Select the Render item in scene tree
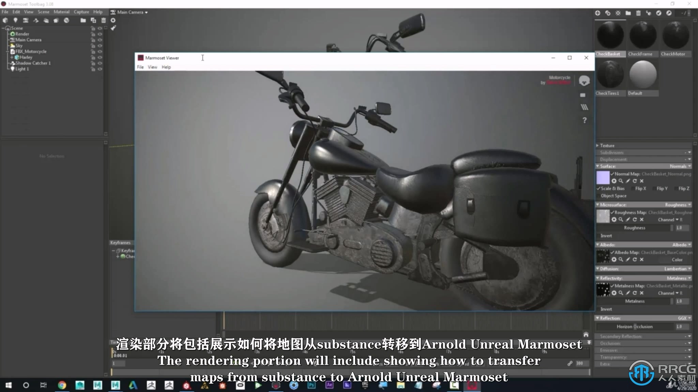The height and width of the screenshot is (392, 698). [x=22, y=34]
